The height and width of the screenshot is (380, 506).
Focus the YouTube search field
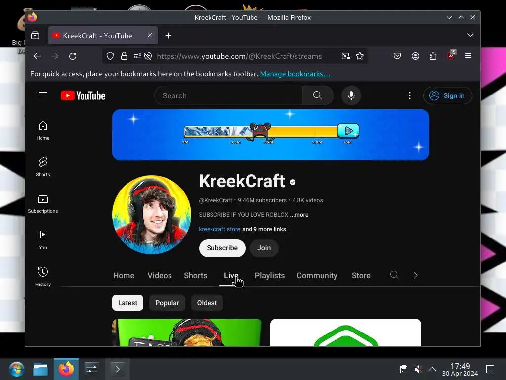[x=228, y=95]
